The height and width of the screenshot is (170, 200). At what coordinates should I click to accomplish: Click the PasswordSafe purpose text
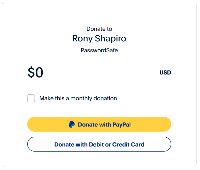[99, 50]
